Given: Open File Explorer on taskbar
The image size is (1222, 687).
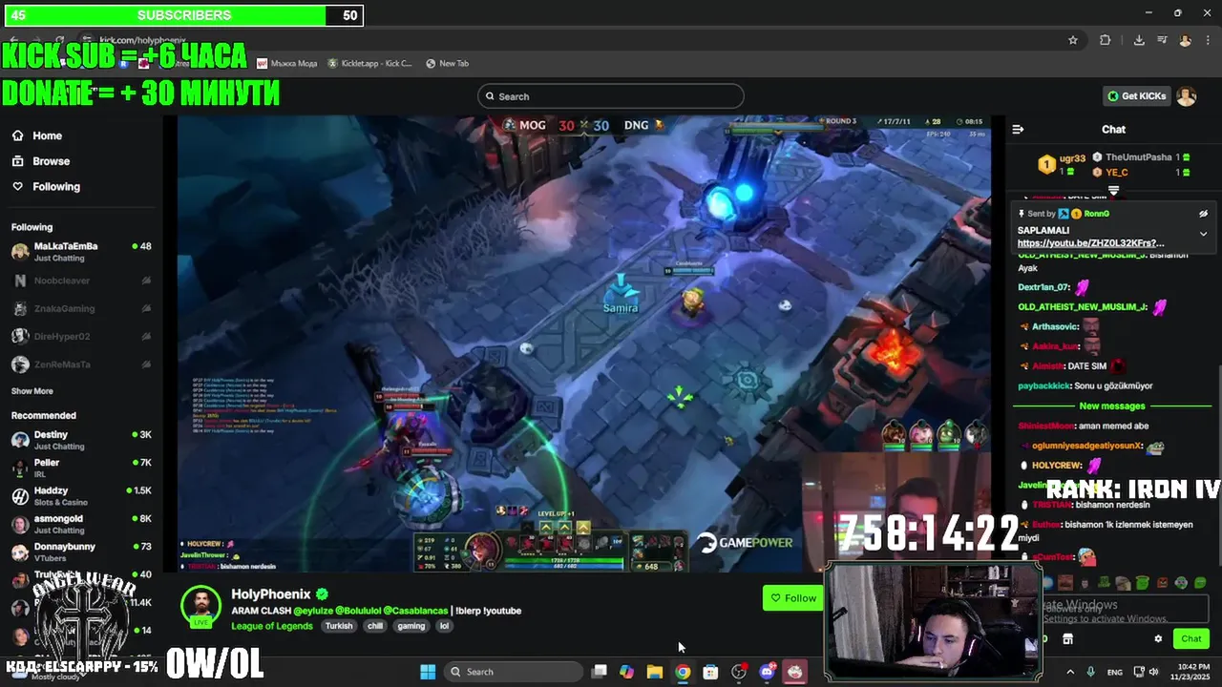Looking at the screenshot, I should (x=654, y=672).
